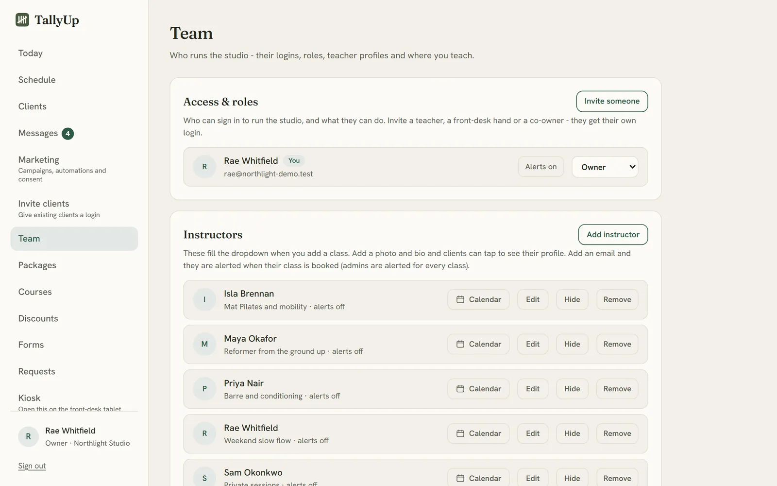777x486 pixels.
Task: Click the unread badge next to Messages
Action: [68, 134]
